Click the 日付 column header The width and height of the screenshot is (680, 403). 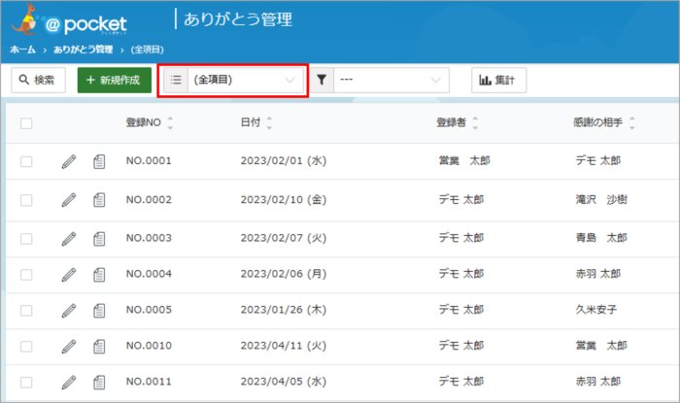click(x=251, y=122)
